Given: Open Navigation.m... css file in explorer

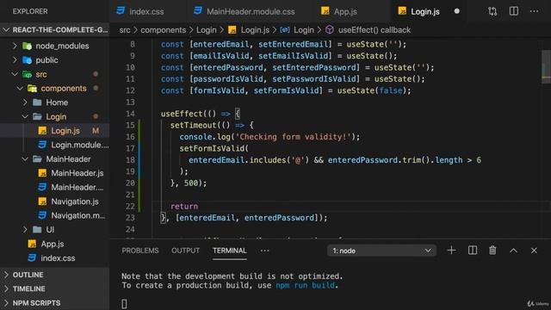Looking at the screenshot, I should pyautogui.click(x=78, y=215).
